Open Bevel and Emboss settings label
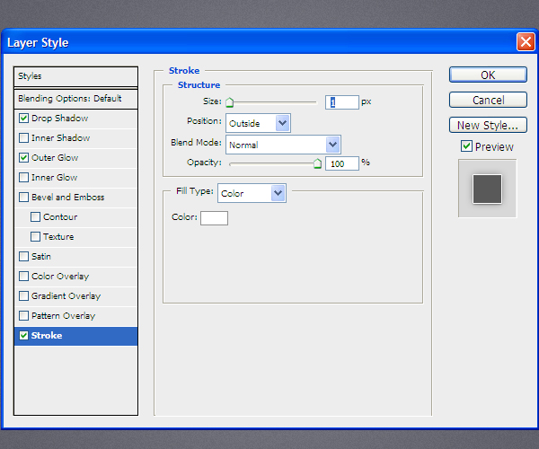 [67, 198]
